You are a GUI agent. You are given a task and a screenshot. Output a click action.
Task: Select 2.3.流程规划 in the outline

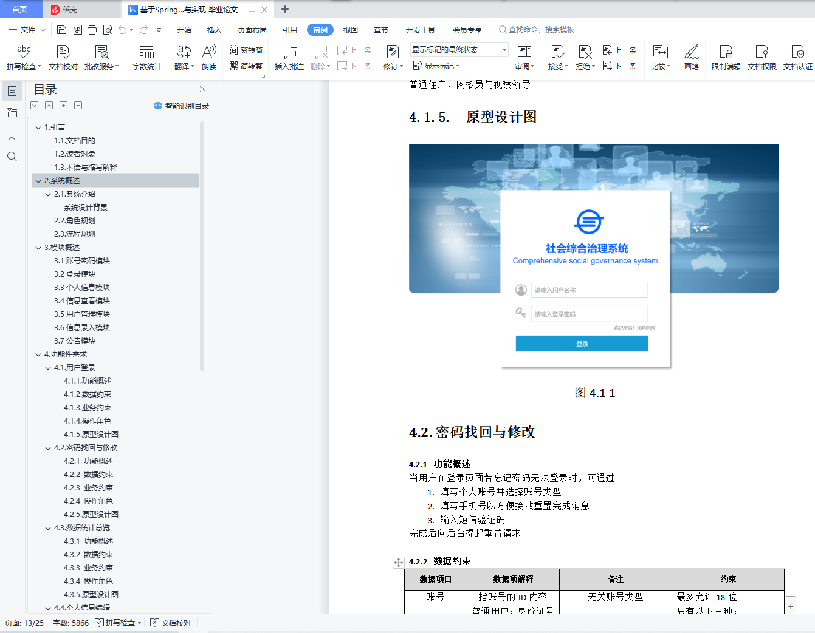click(x=75, y=234)
